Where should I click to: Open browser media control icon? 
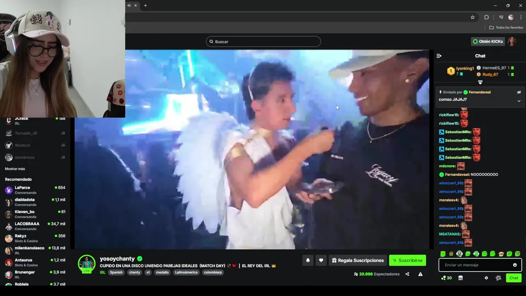[x=501, y=17]
